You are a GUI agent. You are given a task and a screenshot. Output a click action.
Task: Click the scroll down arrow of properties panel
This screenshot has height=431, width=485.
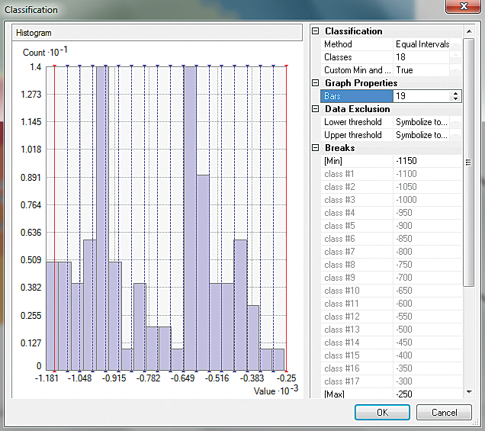[469, 392]
